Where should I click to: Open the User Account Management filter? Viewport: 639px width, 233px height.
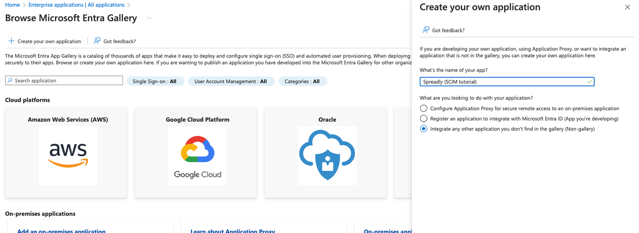231,81
